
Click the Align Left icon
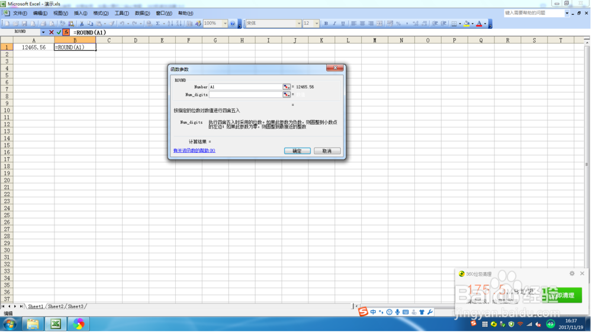354,24
